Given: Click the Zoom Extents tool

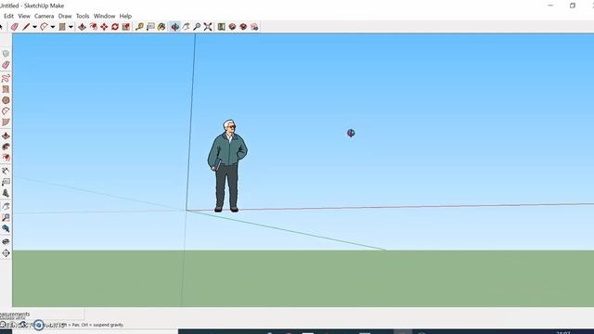Looking at the screenshot, I should pyautogui.click(x=208, y=27).
